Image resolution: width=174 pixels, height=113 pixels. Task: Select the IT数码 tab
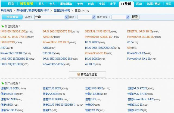[126, 4]
